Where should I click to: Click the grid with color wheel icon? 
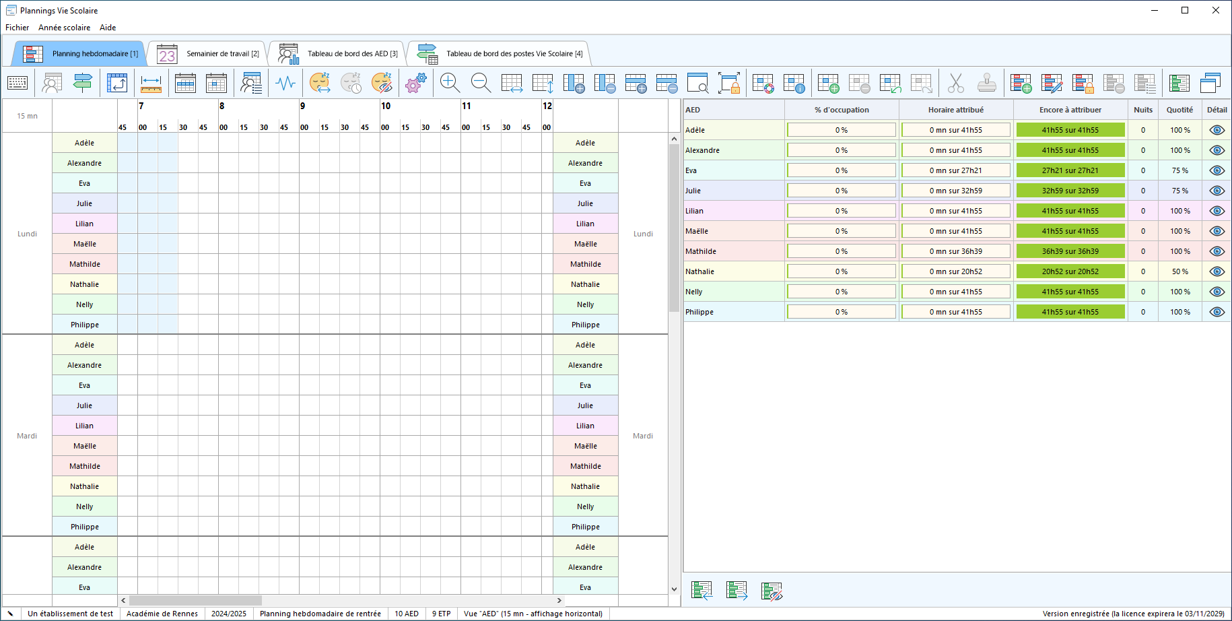[763, 83]
